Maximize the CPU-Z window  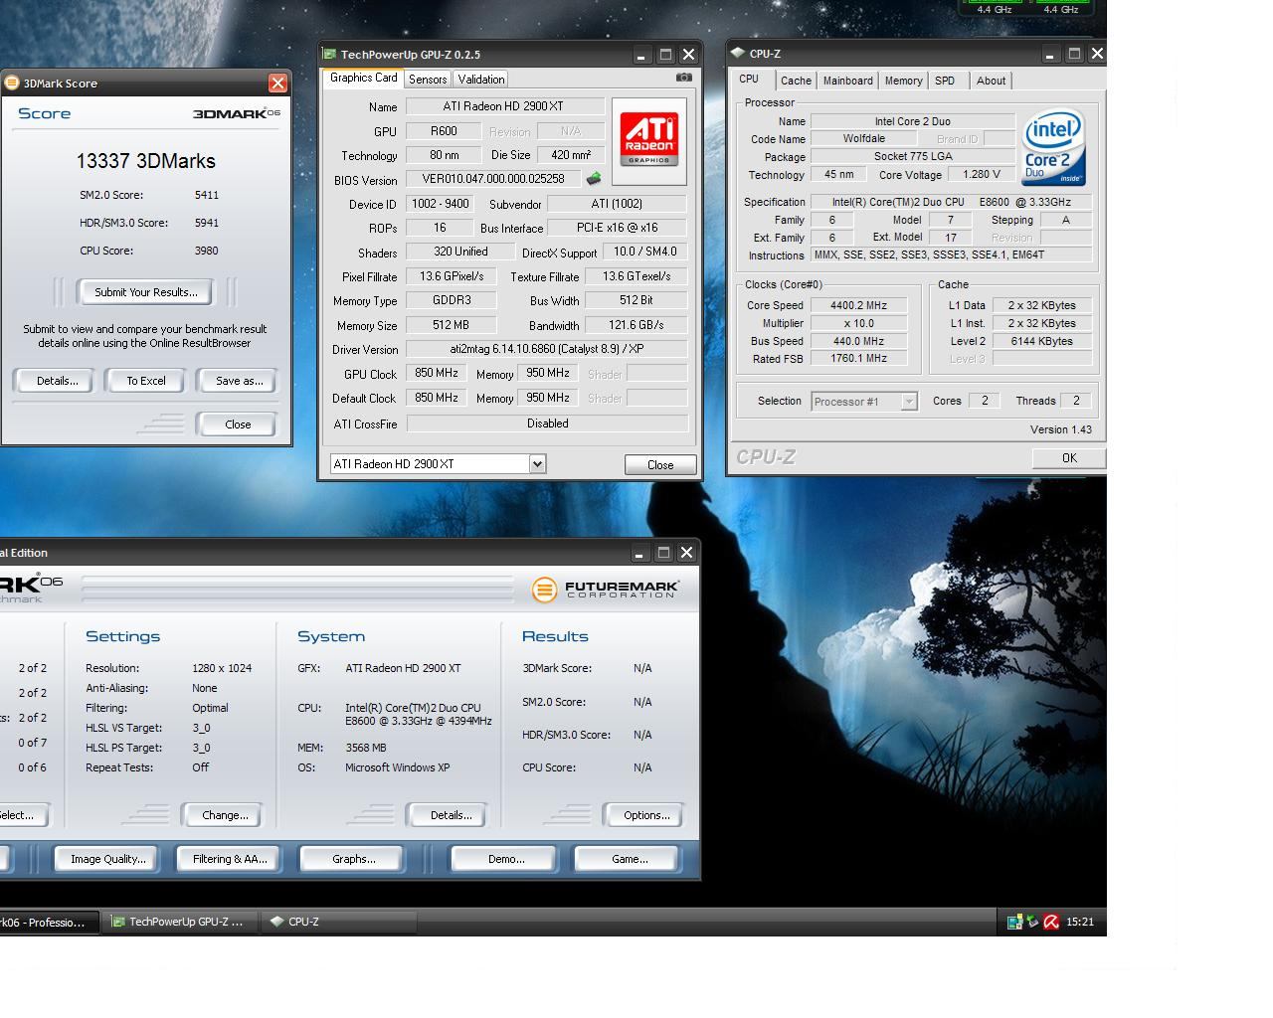(1074, 54)
